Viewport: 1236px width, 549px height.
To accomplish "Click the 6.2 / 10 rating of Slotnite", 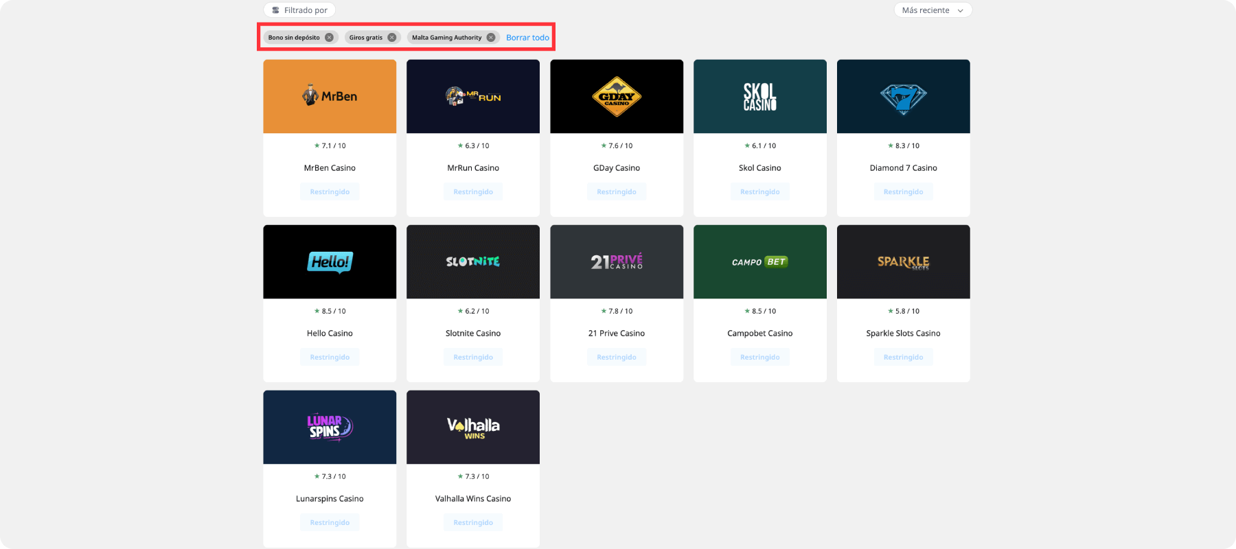I will click(474, 312).
